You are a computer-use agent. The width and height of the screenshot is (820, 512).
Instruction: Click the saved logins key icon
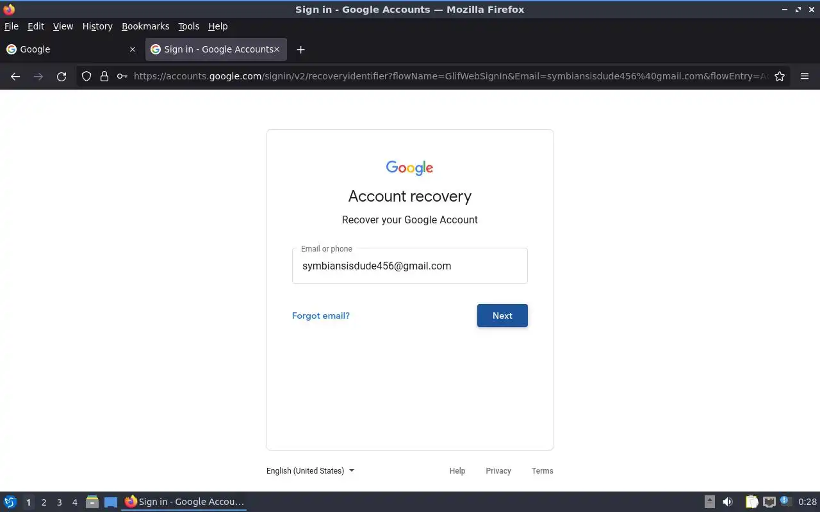122,76
